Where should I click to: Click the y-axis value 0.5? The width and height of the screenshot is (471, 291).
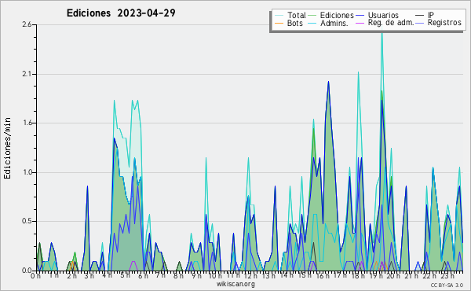(x=27, y=221)
